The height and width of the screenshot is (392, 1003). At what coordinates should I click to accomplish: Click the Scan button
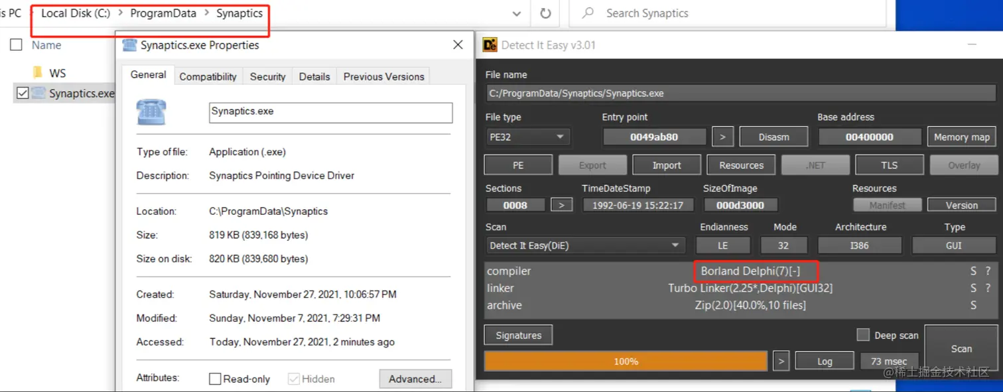click(961, 348)
